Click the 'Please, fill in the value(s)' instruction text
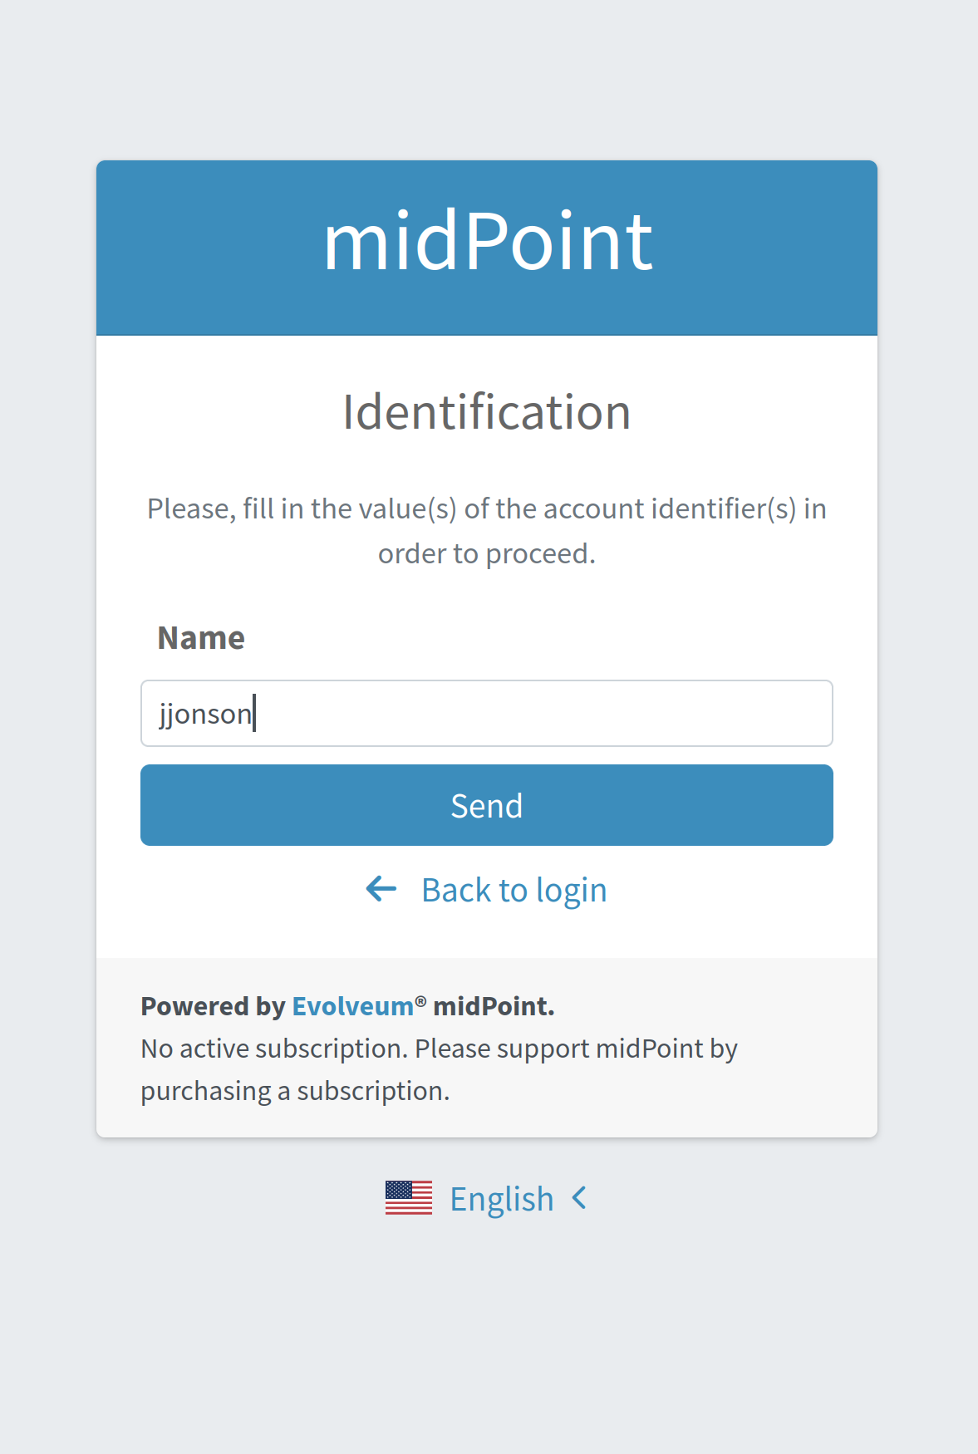Screen dimensions: 978x1454 click(487, 508)
